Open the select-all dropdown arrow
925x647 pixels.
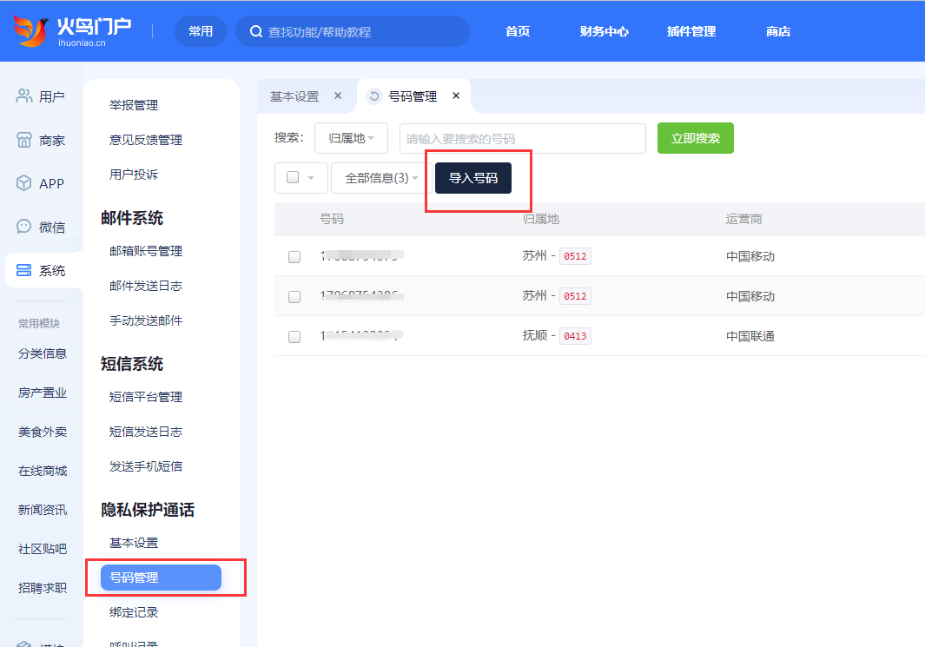[311, 178]
